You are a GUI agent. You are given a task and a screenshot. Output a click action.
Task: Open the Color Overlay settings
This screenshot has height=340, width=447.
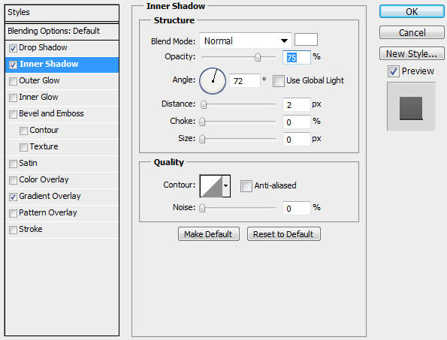point(44,179)
